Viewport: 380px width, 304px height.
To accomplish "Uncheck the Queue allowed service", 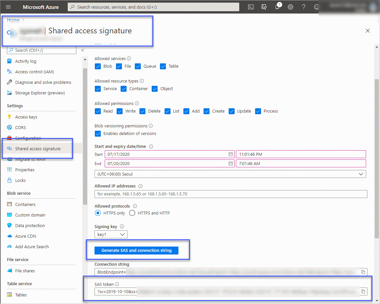I will click(x=138, y=66).
